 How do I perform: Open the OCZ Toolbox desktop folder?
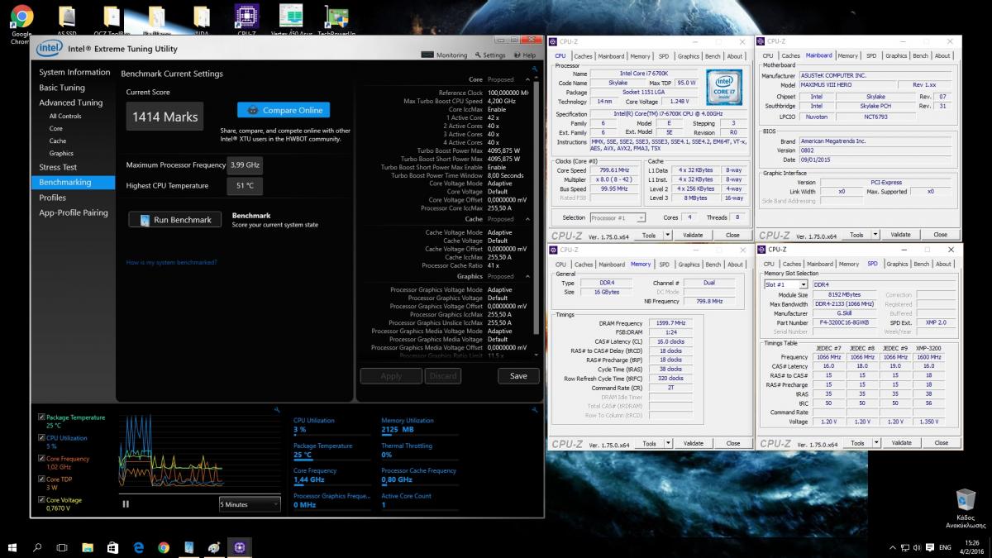coord(112,21)
